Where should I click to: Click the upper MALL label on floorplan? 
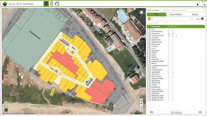tap(74, 48)
